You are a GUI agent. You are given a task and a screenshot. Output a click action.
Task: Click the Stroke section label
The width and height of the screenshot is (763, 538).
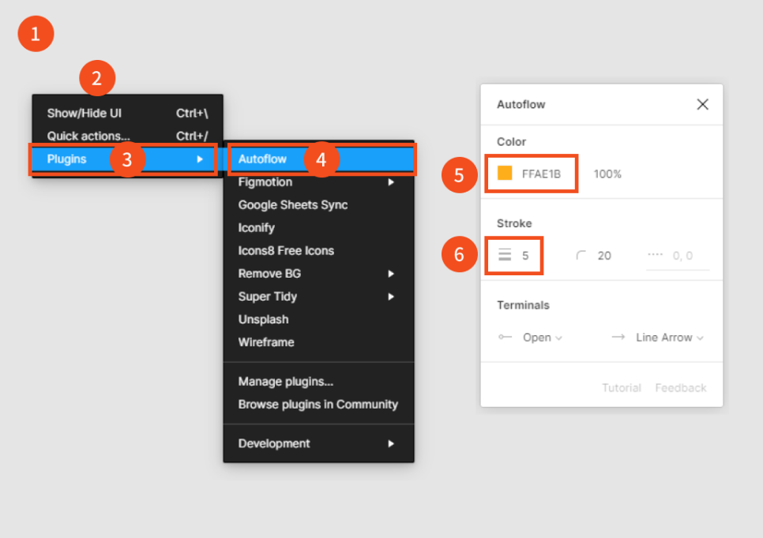[514, 223]
